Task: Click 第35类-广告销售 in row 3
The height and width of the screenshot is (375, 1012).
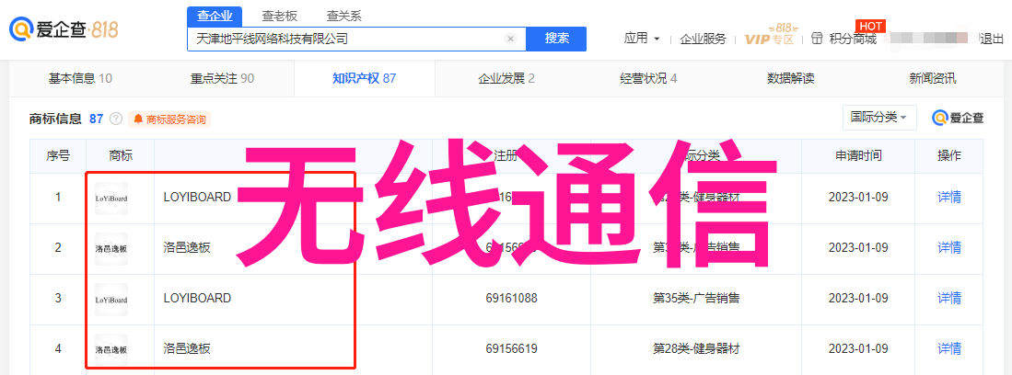Action: point(696,299)
